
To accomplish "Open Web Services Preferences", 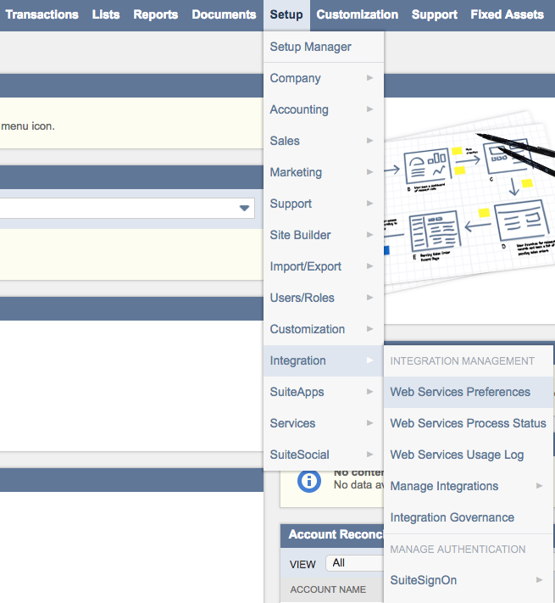I will coord(469,392).
